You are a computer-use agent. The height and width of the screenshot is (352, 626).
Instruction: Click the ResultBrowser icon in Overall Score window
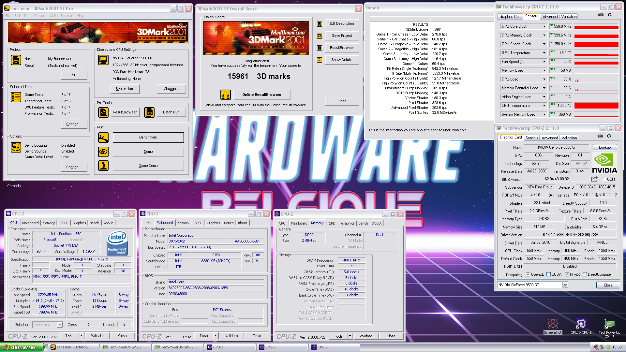[x=320, y=48]
